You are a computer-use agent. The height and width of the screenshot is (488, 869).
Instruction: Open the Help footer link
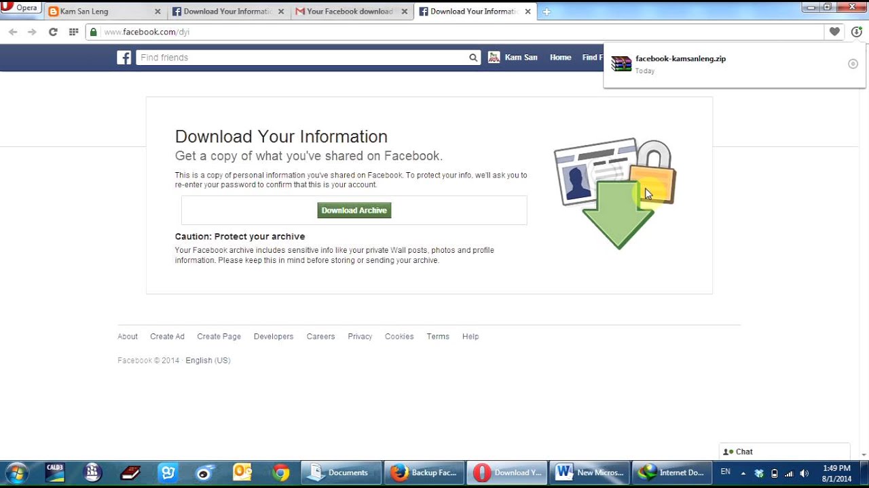coord(470,337)
